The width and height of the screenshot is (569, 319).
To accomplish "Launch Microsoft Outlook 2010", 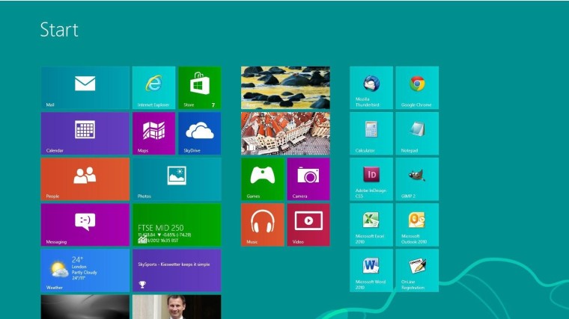I will 417,224.
